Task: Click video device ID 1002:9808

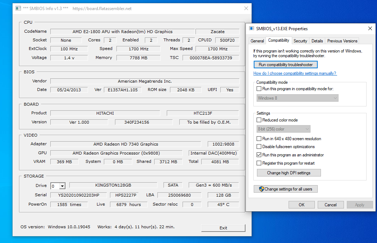Action: click(224, 144)
